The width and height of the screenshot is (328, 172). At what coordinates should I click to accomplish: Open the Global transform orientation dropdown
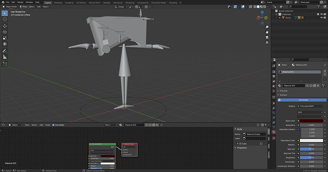[121, 7]
